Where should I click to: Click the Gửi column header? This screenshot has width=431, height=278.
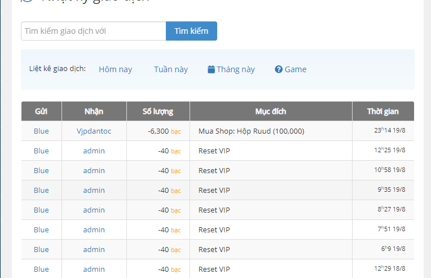click(x=41, y=111)
